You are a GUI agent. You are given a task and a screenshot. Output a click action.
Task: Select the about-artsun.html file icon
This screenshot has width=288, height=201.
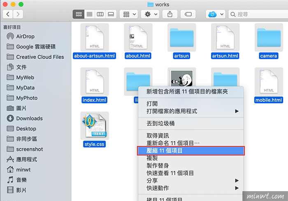pyautogui.click(x=94, y=37)
